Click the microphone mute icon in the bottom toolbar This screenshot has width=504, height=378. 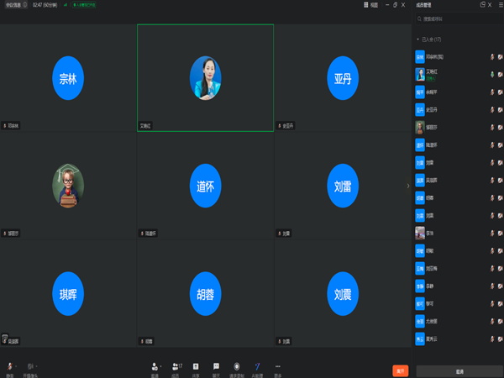point(9,366)
